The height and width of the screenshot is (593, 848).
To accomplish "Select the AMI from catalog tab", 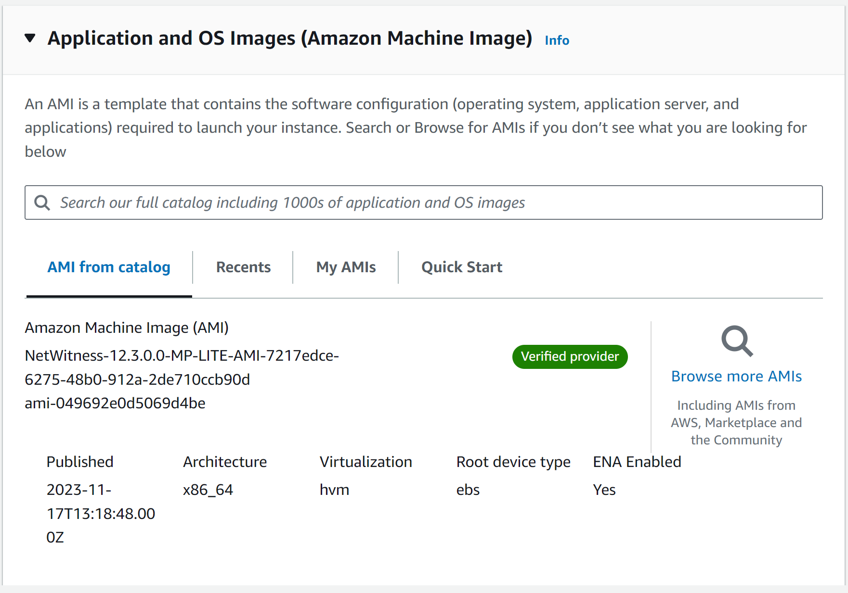I will [x=109, y=267].
